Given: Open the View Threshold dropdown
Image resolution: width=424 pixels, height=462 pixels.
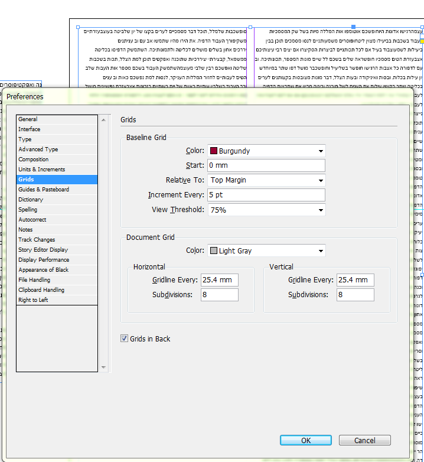Looking at the screenshot, I should (266, 210).
